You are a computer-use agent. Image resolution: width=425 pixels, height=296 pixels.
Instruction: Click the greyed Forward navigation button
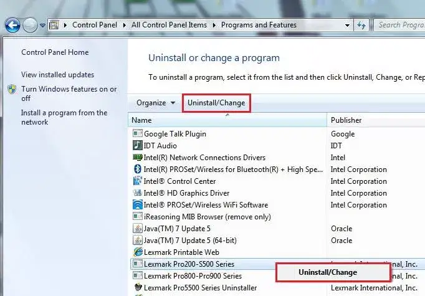(x=30, y=25)
